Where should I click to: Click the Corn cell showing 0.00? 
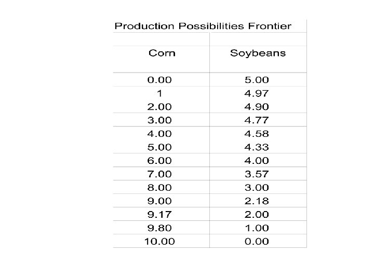tap(160, 80)
